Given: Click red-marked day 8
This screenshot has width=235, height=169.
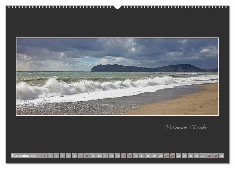Looking at the screenshot, I should (87, 156).
